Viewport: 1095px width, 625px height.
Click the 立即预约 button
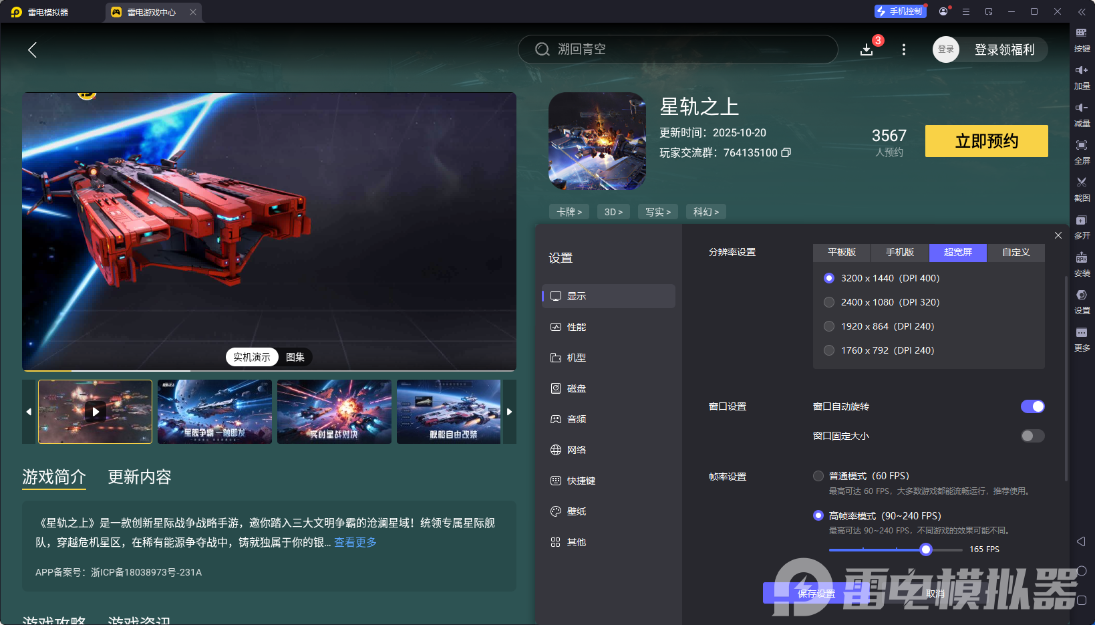tap(987, 141)
